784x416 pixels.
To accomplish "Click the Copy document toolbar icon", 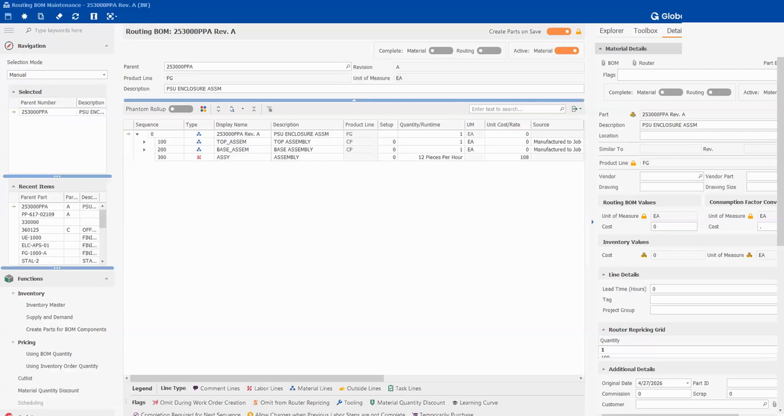I will tap(41, 17).
